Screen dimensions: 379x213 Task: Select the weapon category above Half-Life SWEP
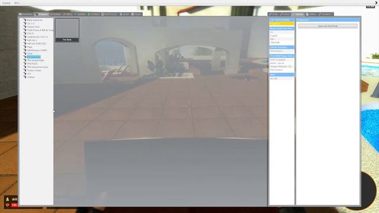tap(32, 40)
